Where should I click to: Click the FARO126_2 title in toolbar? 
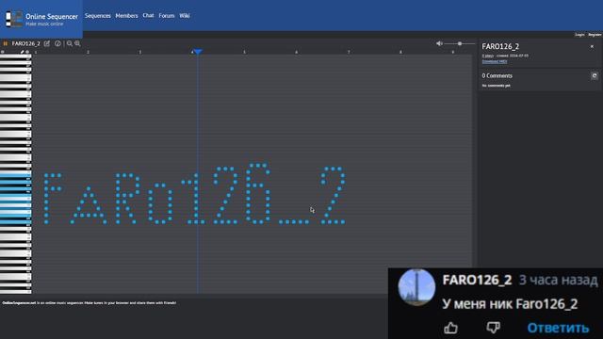coord(25,43)
